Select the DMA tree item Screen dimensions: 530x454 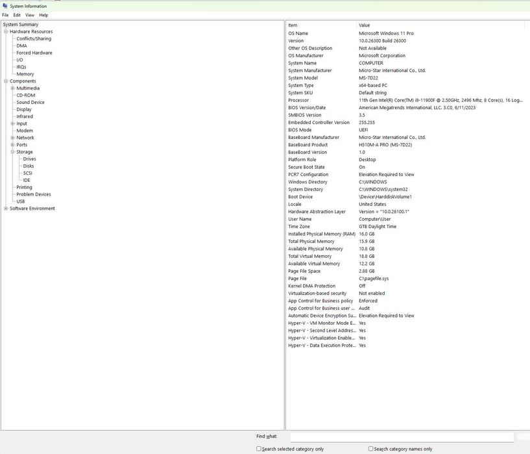(x=21, y=45)
